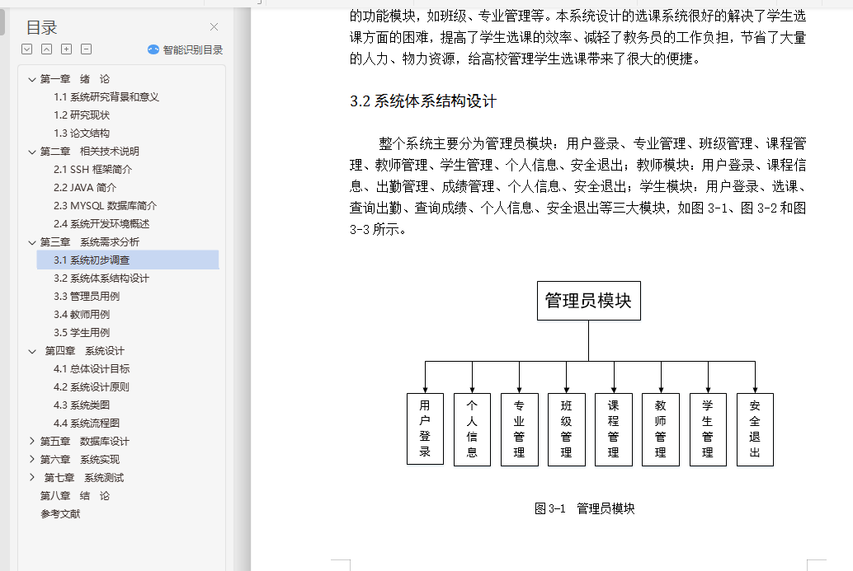Open section 1.2 研究现状
Image resolution: width=853 pixels, height=571 pixels.
(82, 115)
